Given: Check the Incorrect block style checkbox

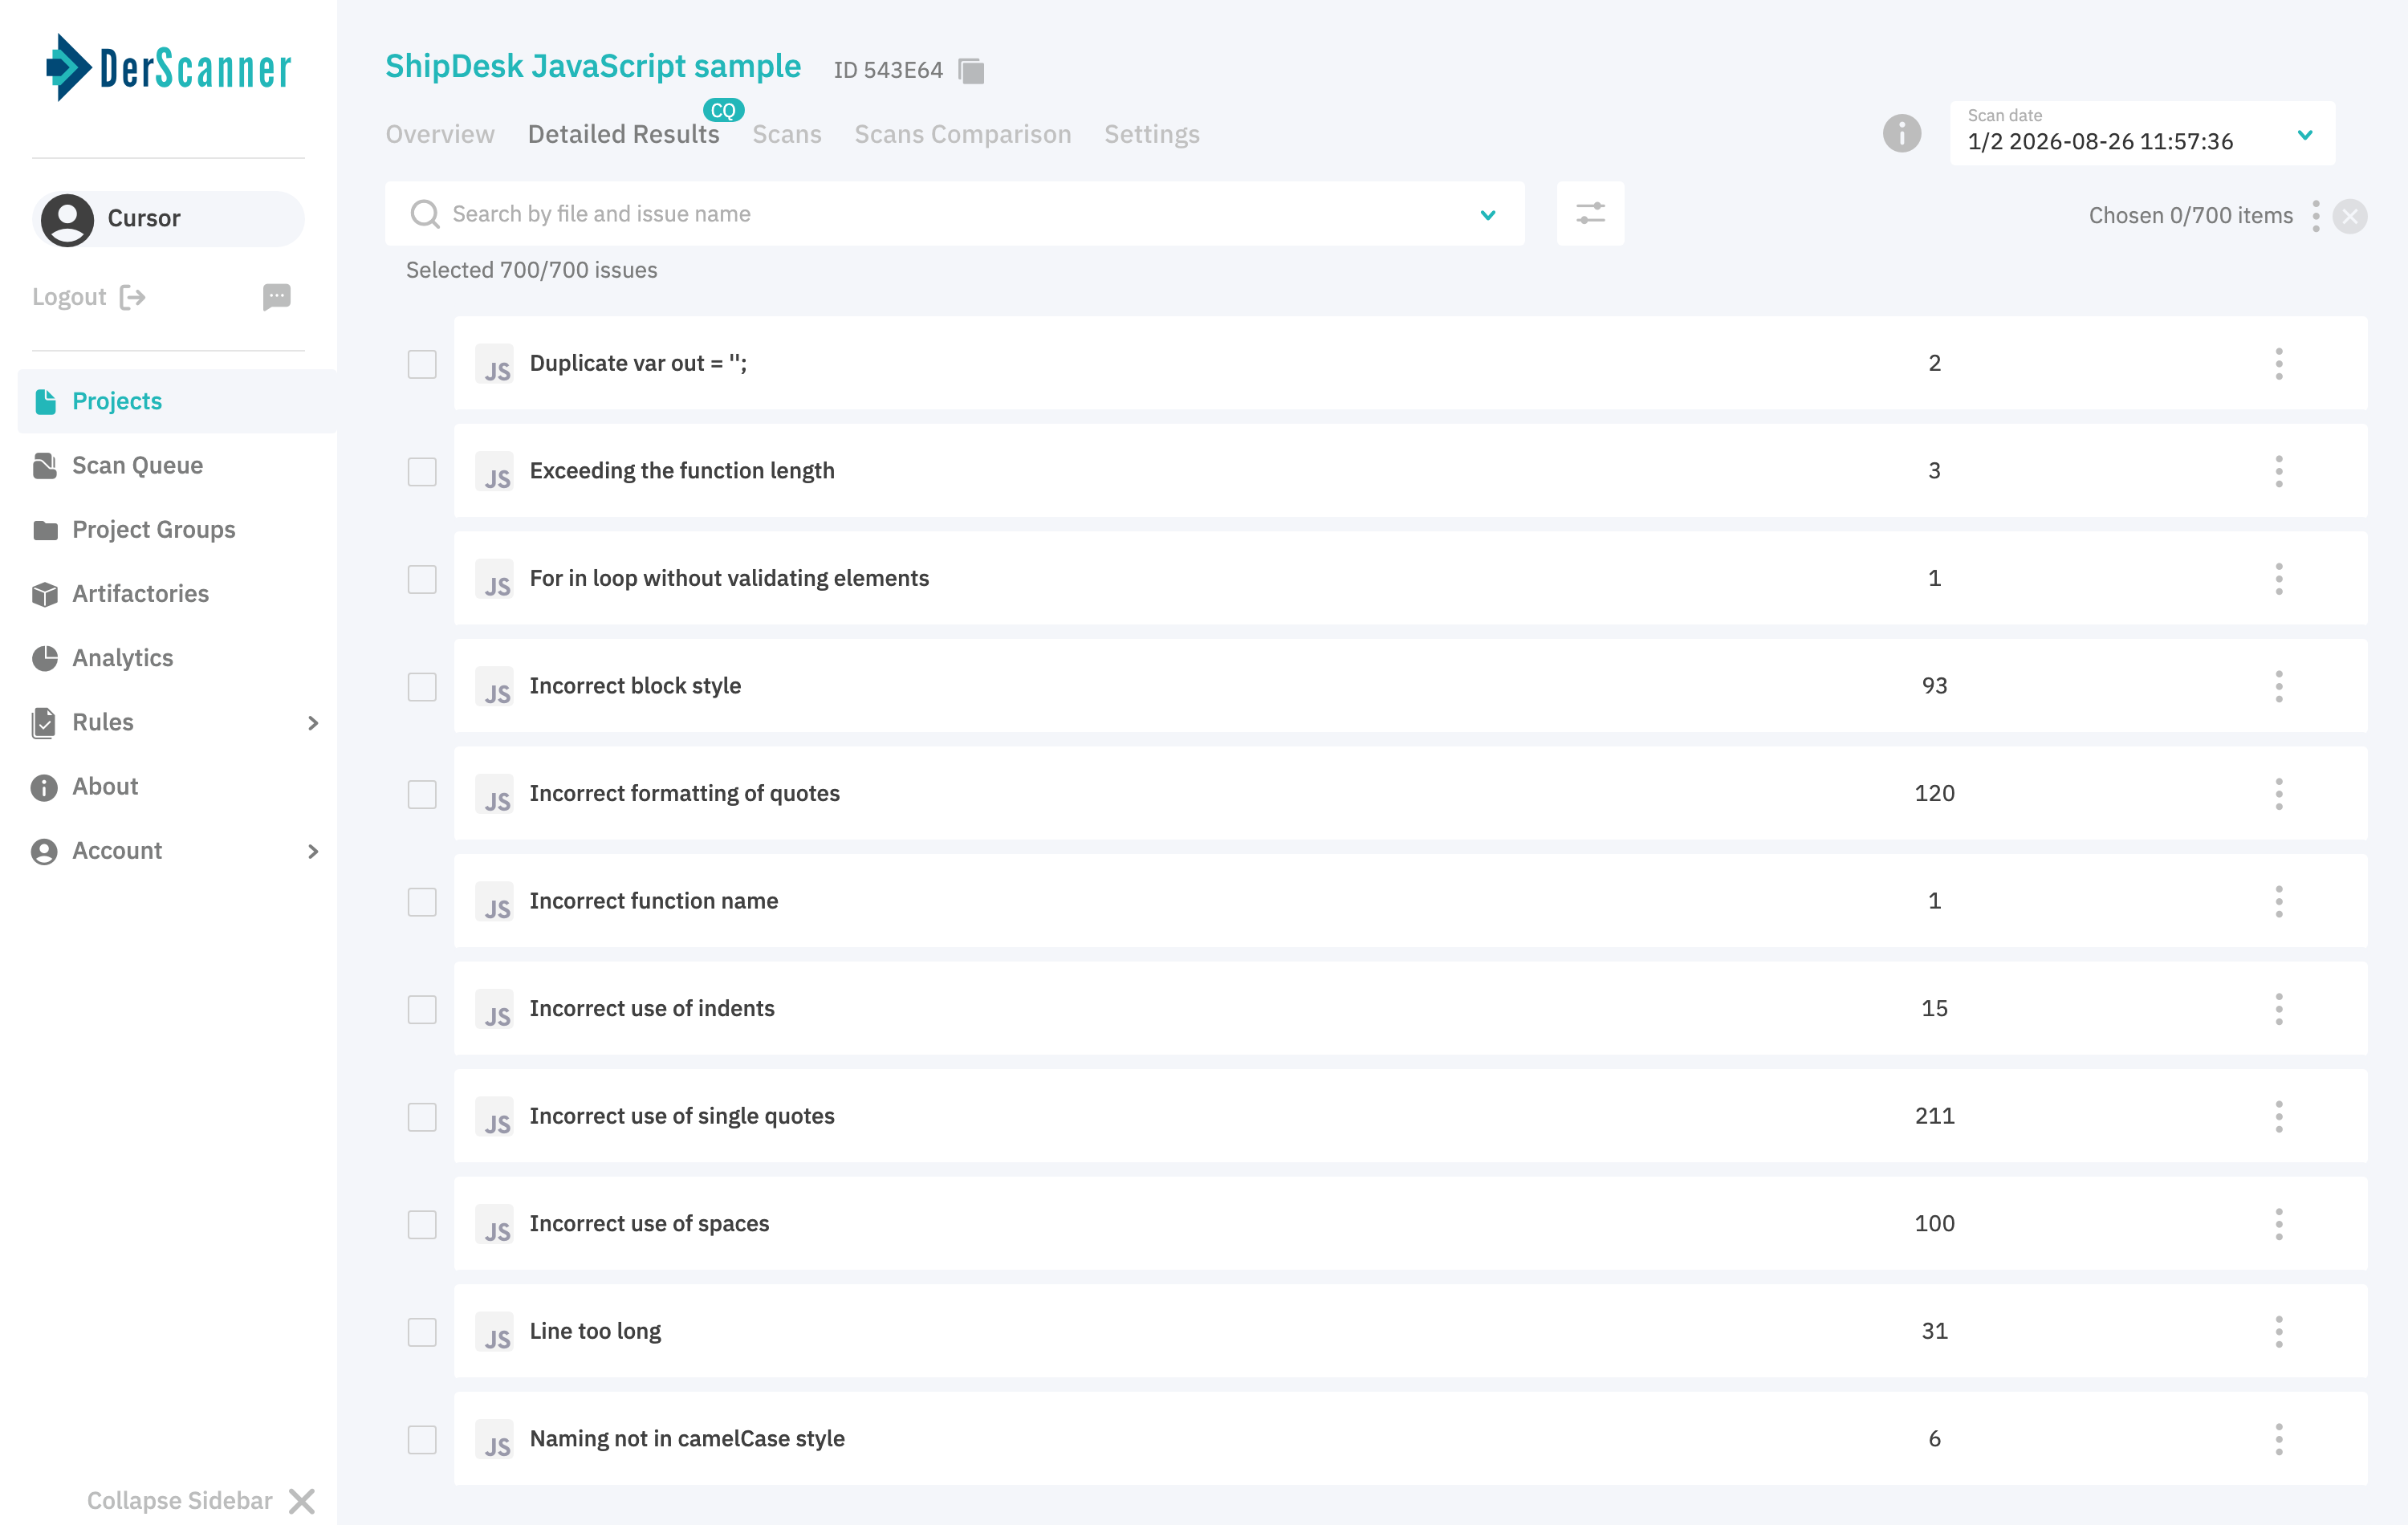Looking at the screenshot, I should 422,687.
